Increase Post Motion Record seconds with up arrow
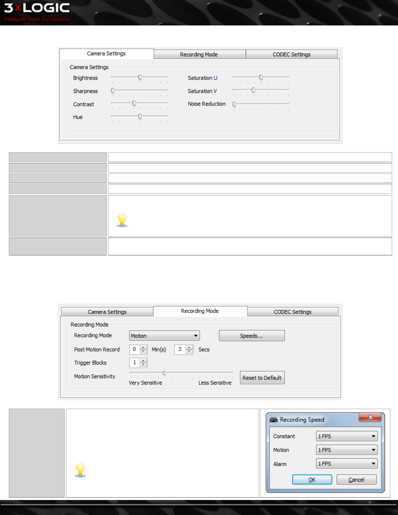Screen dimensions: 398x515 (189, 347)
